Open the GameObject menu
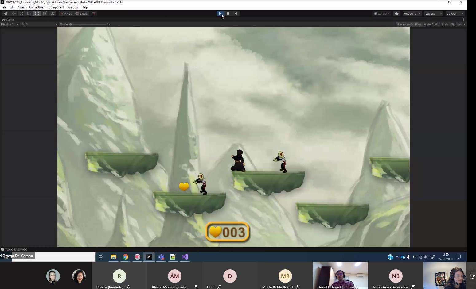Image resolution: width=476 pixels, height=289 pixels. [37, 7]
